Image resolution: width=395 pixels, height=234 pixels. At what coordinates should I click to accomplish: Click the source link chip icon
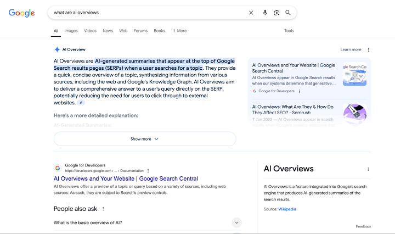(x=81, y=103)
